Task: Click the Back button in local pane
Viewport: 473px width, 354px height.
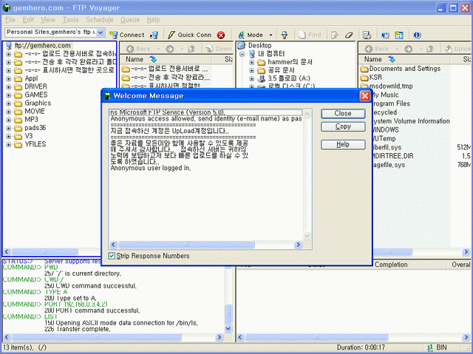Action: (x=377, y=49)
